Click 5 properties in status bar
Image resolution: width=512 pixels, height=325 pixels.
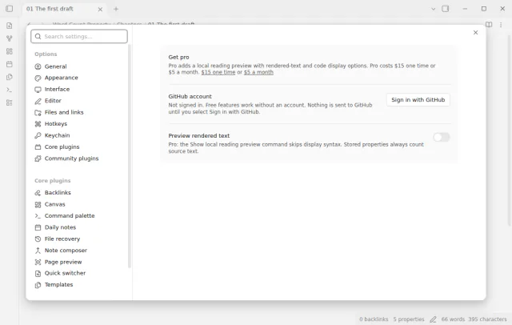(x=409, y=319)
